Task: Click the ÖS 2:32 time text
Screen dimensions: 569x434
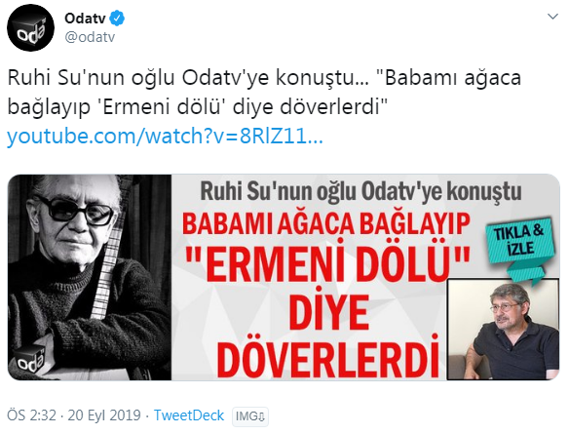Action: [31, 415]
